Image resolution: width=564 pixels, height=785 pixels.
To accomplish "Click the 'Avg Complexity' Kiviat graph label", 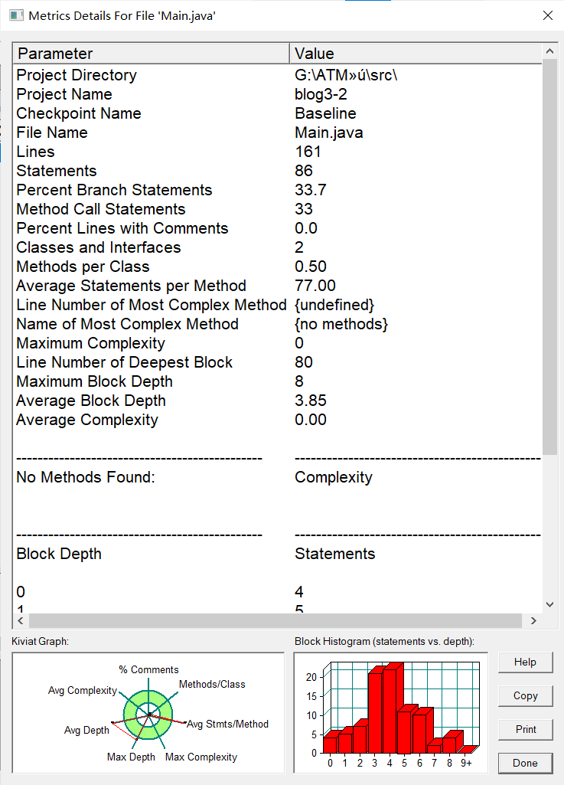I will (x=83, y=690).
